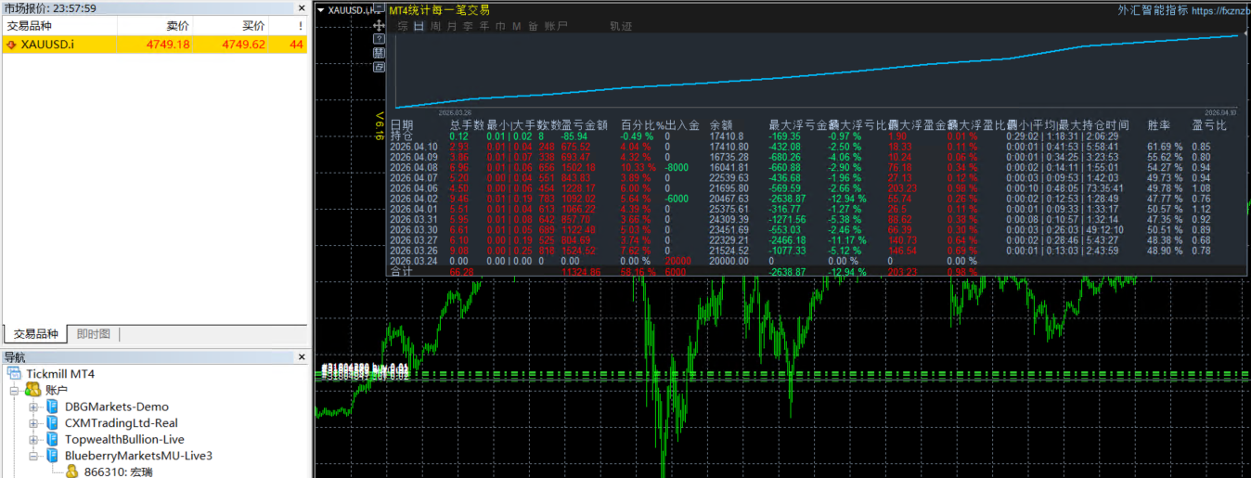Image resolution: width=1251 pixels, height=478 pixels.
Task: Click the Tickmill MT4 terminal icon
Action: click(14, 373)
